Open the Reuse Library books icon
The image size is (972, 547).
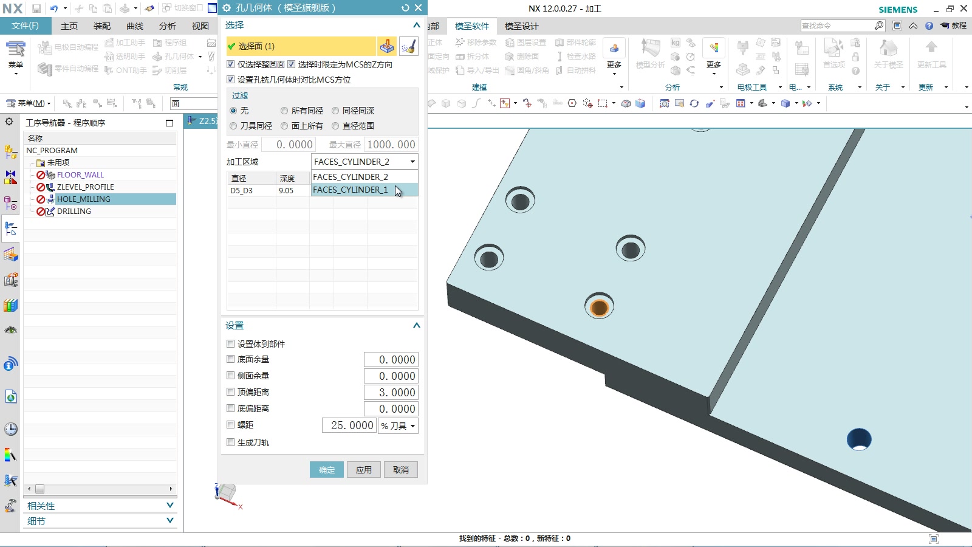[x=10, y=305]
